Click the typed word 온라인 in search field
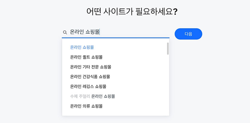Viewport: 250px width, 123px height. tap(77, 32)
